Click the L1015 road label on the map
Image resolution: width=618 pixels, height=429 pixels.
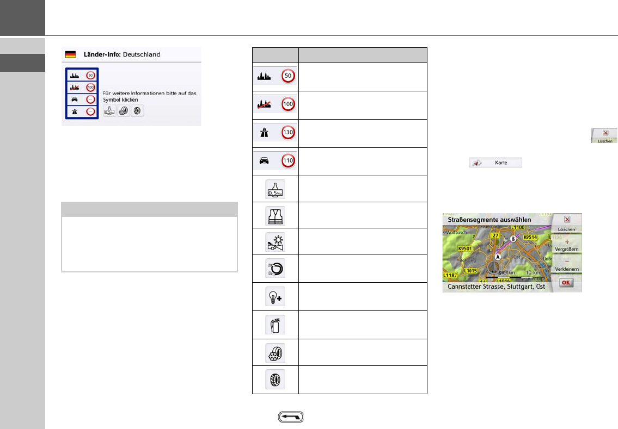(470, 271)
